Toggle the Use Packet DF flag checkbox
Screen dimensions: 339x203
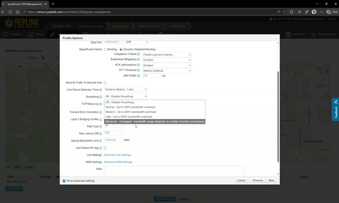pos(105,148)
